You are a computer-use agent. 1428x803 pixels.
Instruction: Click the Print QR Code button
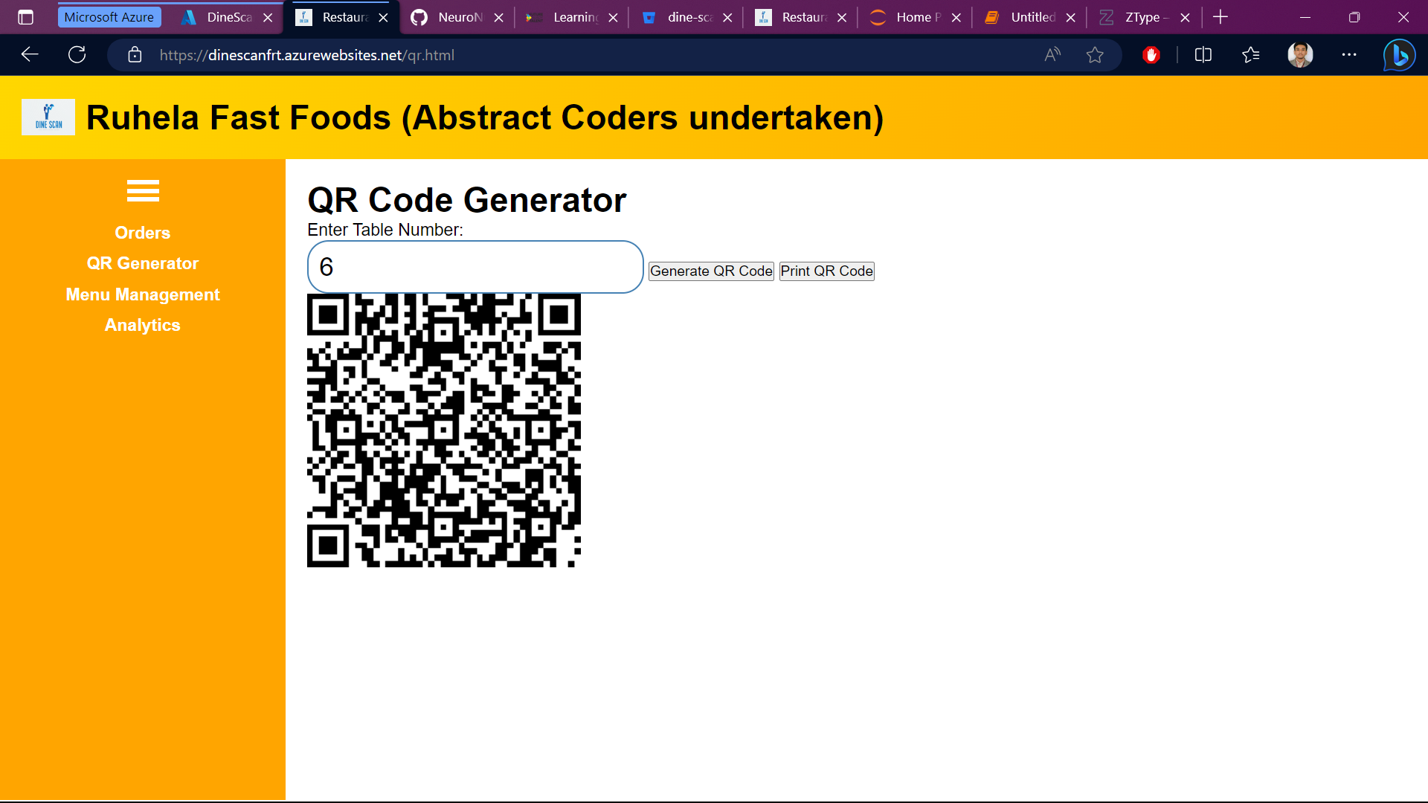tap(826, 271)
